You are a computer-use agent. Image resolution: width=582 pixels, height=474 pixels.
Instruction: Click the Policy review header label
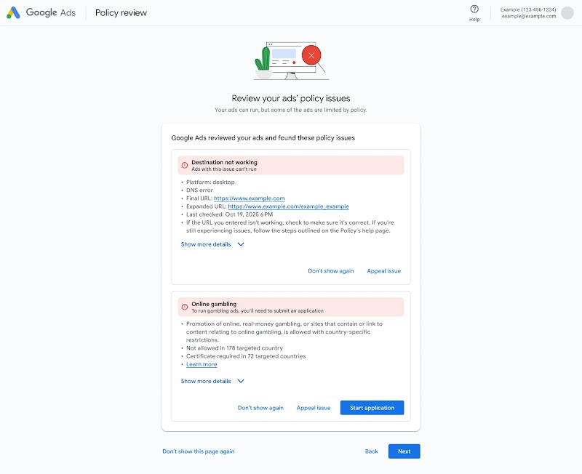pyautogui.click(x=121, y=12)
